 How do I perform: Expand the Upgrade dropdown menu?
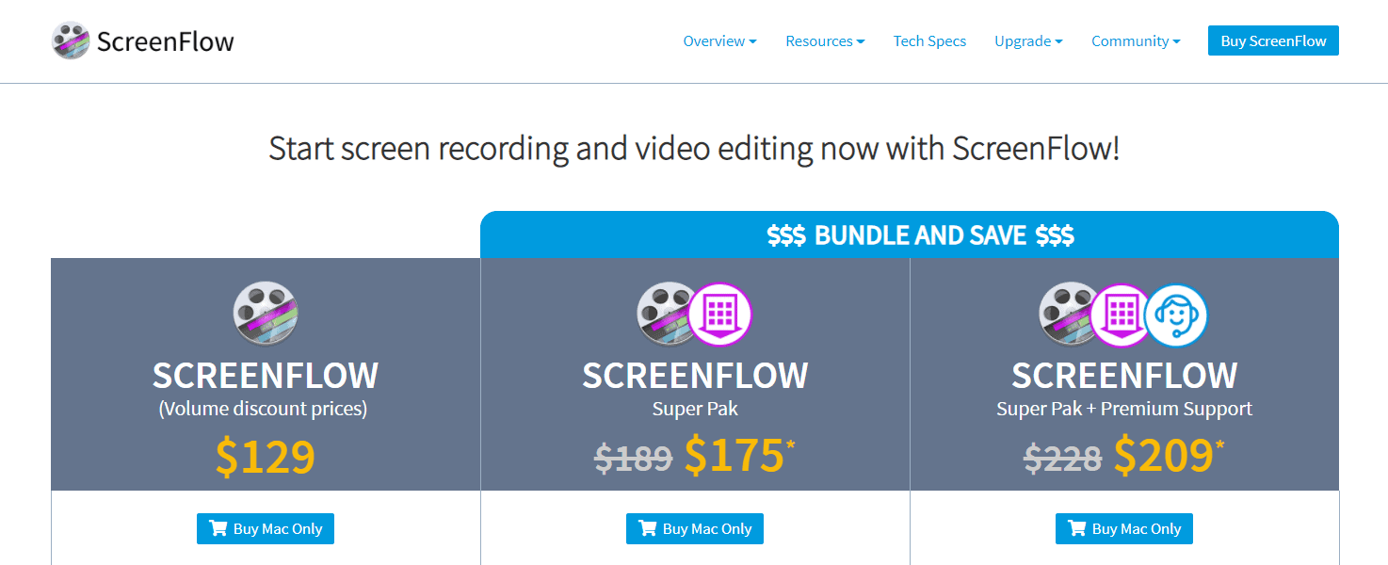tap(1028, 41)
